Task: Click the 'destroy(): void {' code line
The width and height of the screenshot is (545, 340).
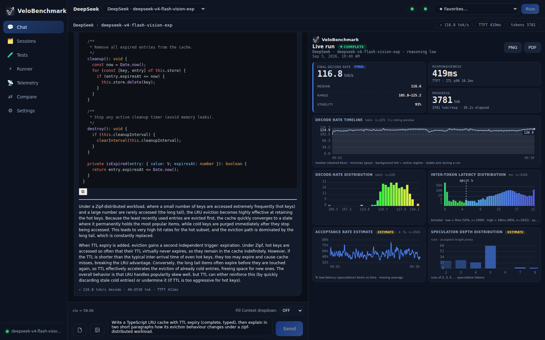Action: [x=107, y=129]
